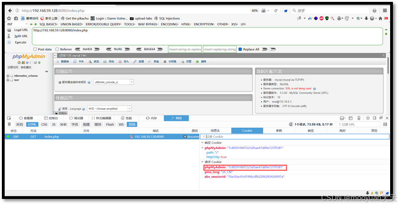Click the page reload icon
This screenshot has height=205, width=399.
(276, 11)
